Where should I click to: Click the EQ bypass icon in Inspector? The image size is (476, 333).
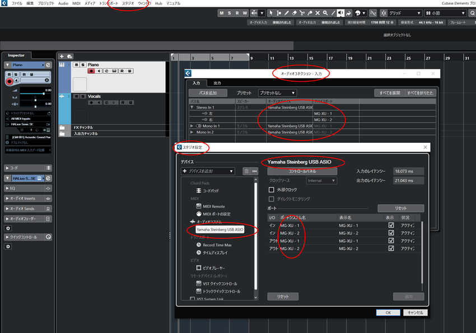pyautogui.click(x=48, y=189)
